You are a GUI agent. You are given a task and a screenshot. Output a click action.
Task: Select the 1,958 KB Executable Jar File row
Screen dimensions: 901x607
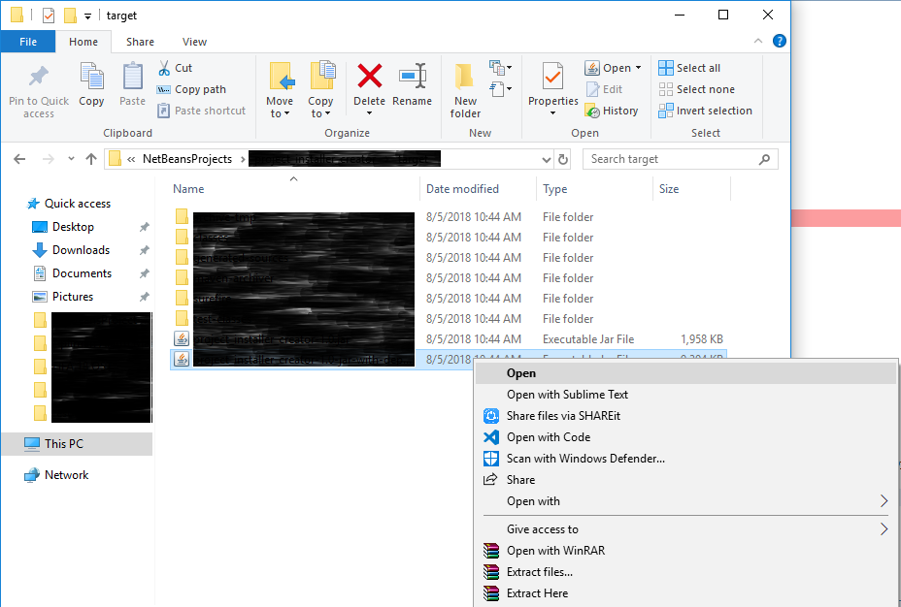tap(449, 339)
